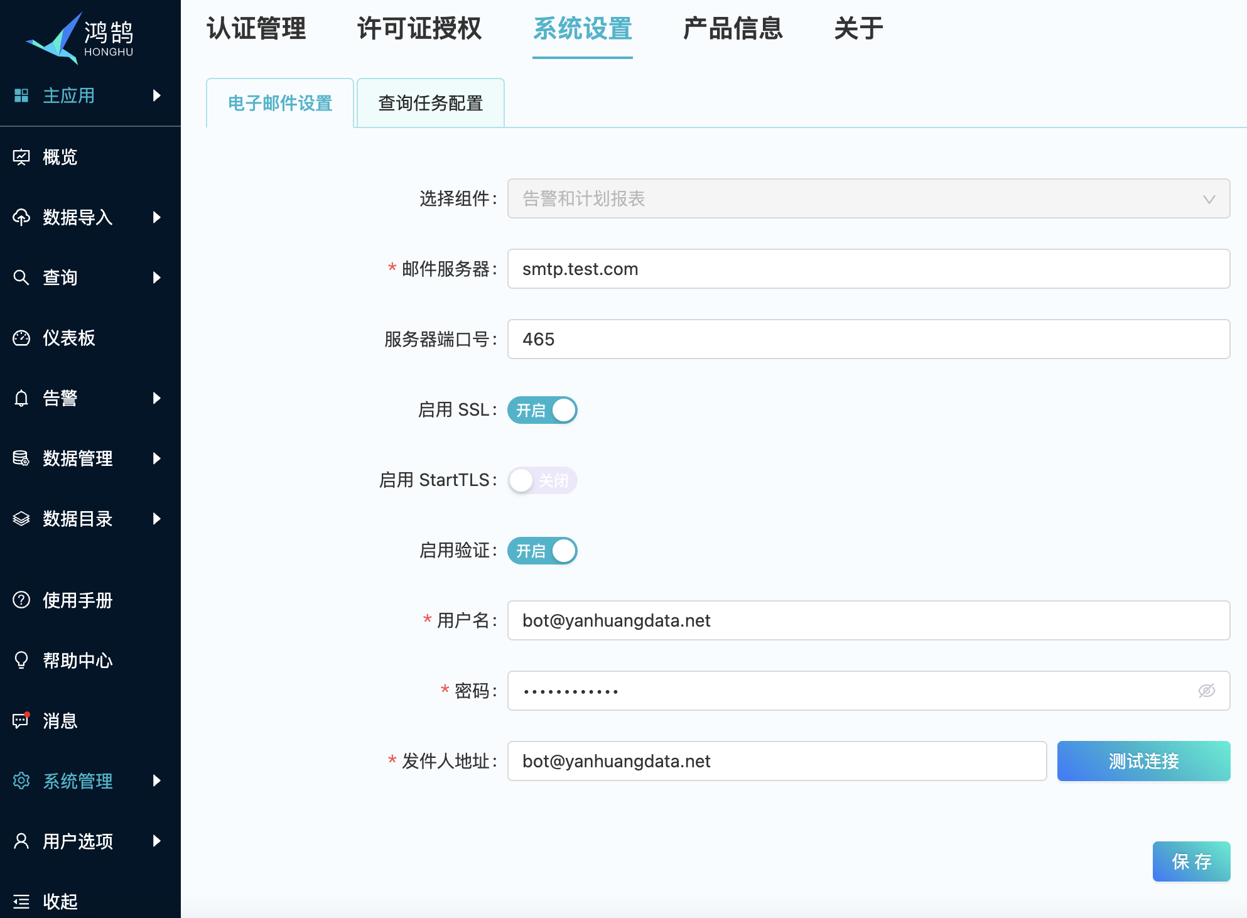Open the 仪表板 sidebar item
The height and width of the screenshot is (918, 1247).
coord(69,338)
